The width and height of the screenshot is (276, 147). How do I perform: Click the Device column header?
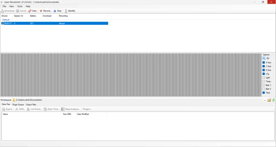coord(7,16)
